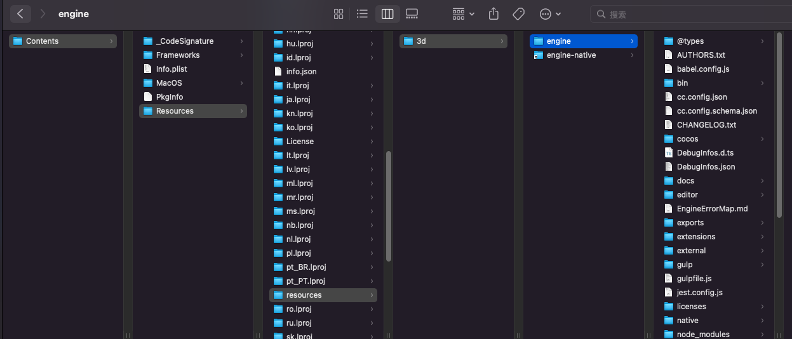Select the babel.config.js file
This screenshot has width=792, height=339.
714,69
